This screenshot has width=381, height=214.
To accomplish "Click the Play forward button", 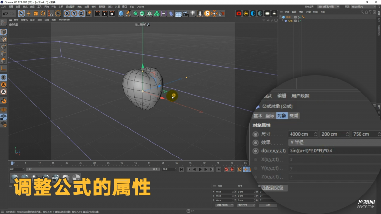I will [x=200, y=169].
